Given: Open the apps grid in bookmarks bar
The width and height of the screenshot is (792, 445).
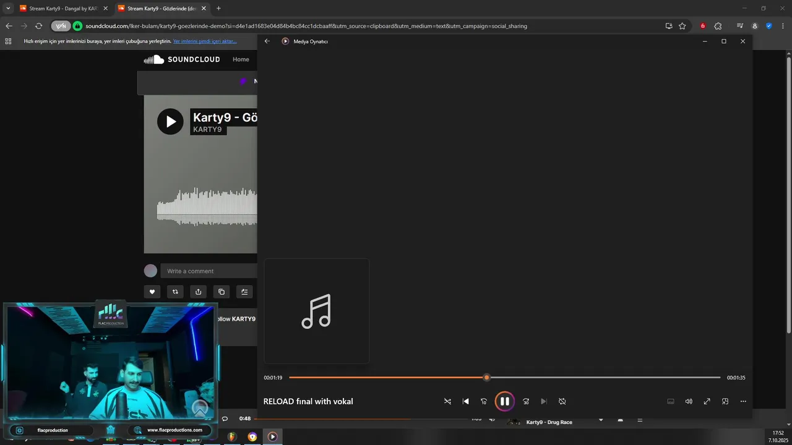Looking at the screenshot, I should (x=8, y=41).
